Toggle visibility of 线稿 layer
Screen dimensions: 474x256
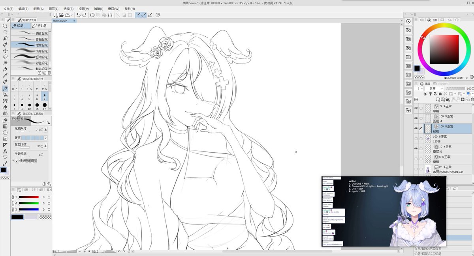click(416, 129)
